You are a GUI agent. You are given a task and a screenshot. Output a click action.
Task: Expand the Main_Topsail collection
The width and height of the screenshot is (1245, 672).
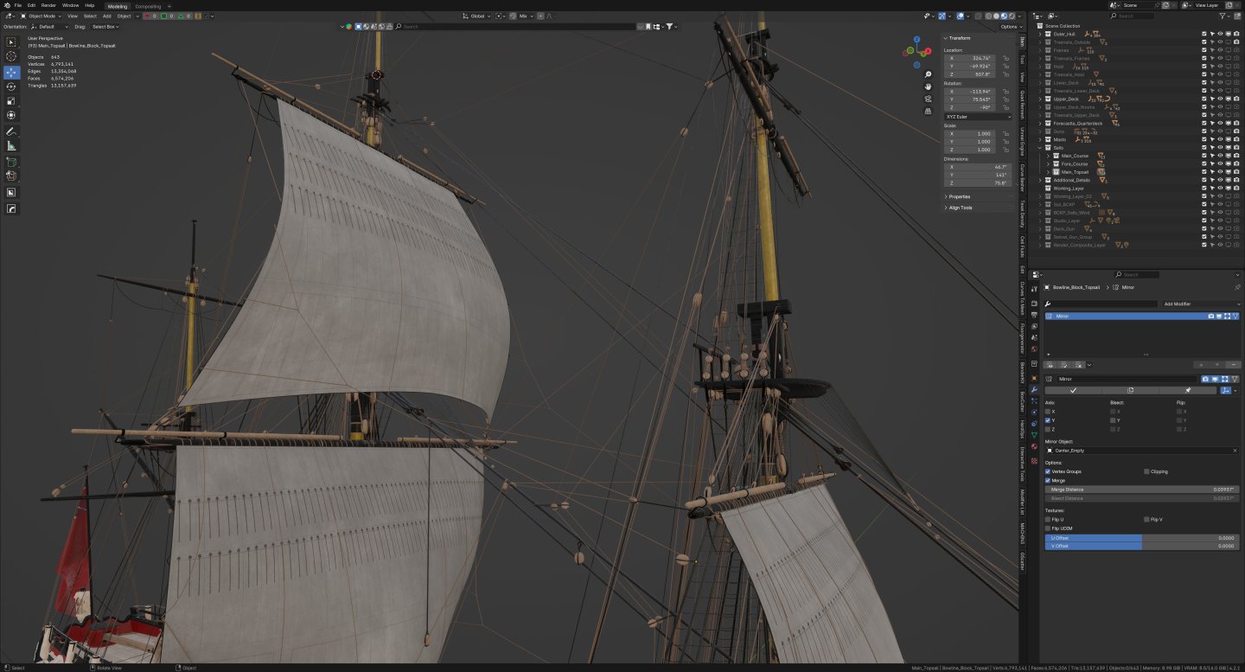click(1049, 172)
